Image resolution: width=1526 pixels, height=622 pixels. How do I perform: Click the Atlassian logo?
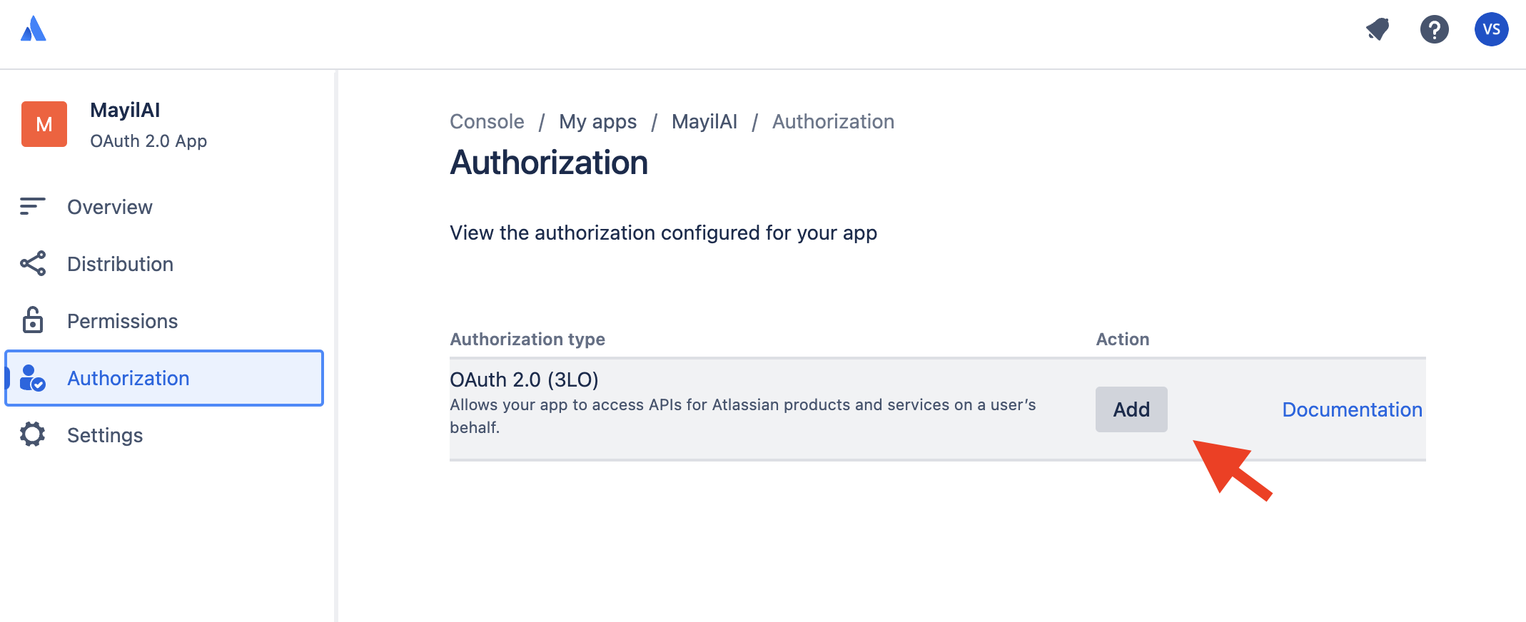34,29
